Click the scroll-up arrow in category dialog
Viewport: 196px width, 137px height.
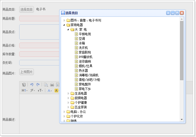click(x=182, y=19)
